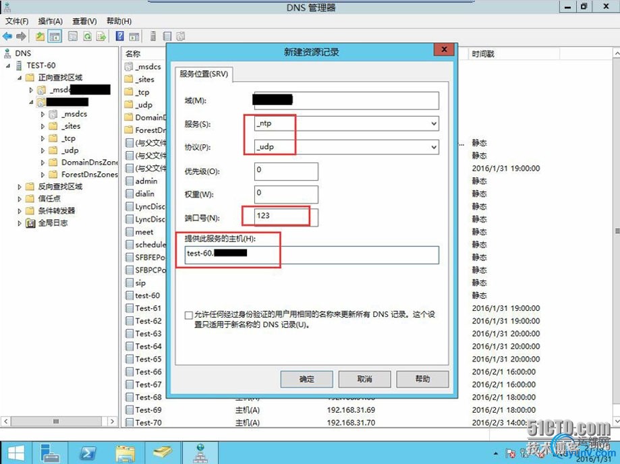The height and width of the screenshot is (464, 620).
Task: Expand the 反向查找区域 node
Action: point(20,187)
